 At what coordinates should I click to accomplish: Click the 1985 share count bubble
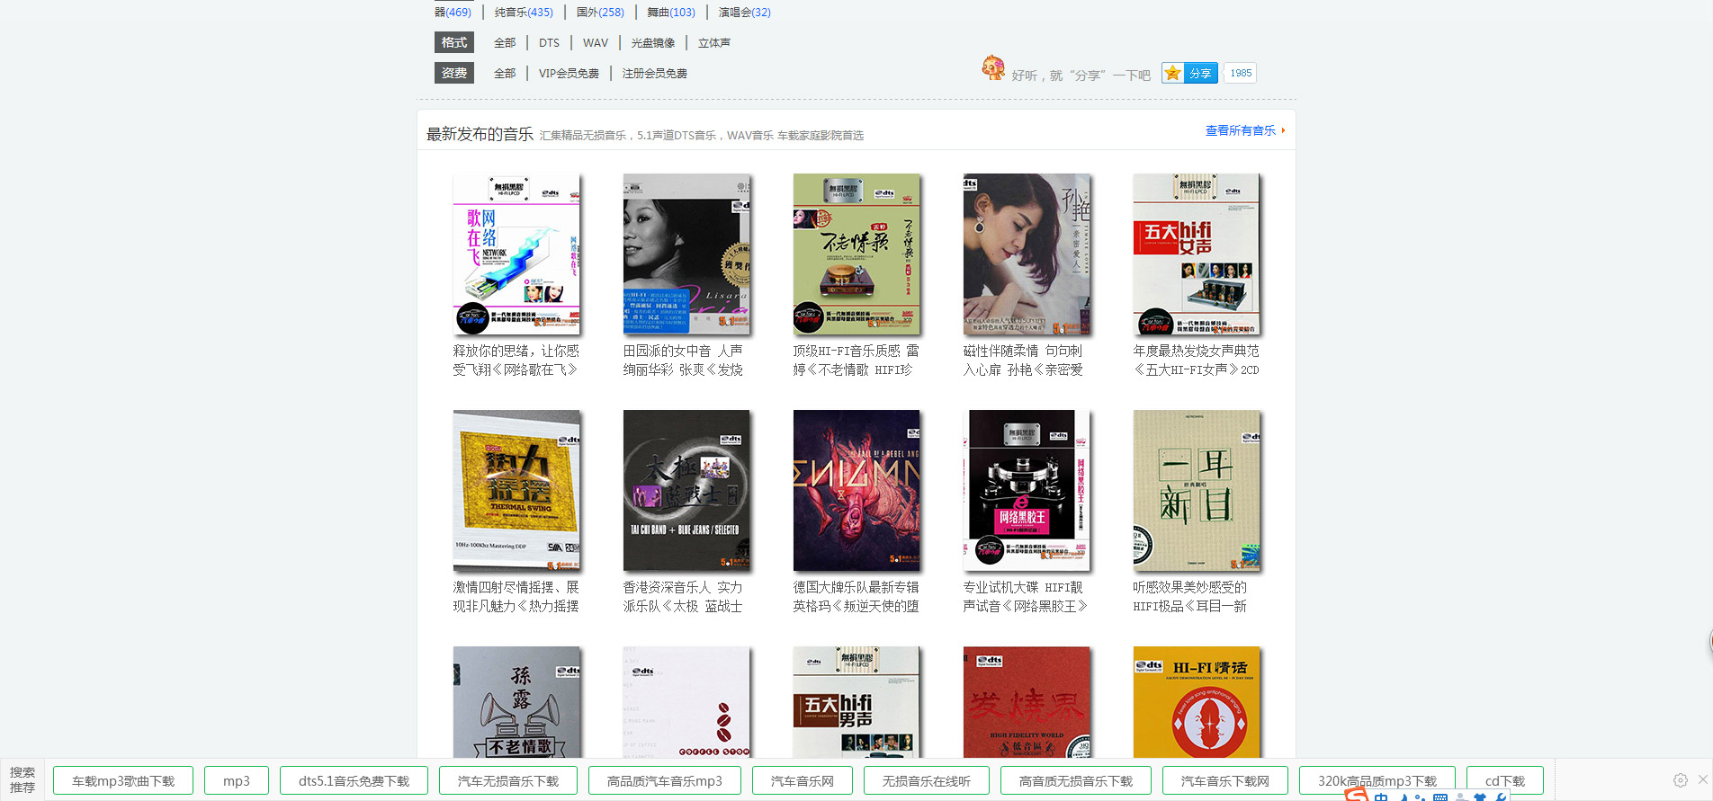[1241, 73]
